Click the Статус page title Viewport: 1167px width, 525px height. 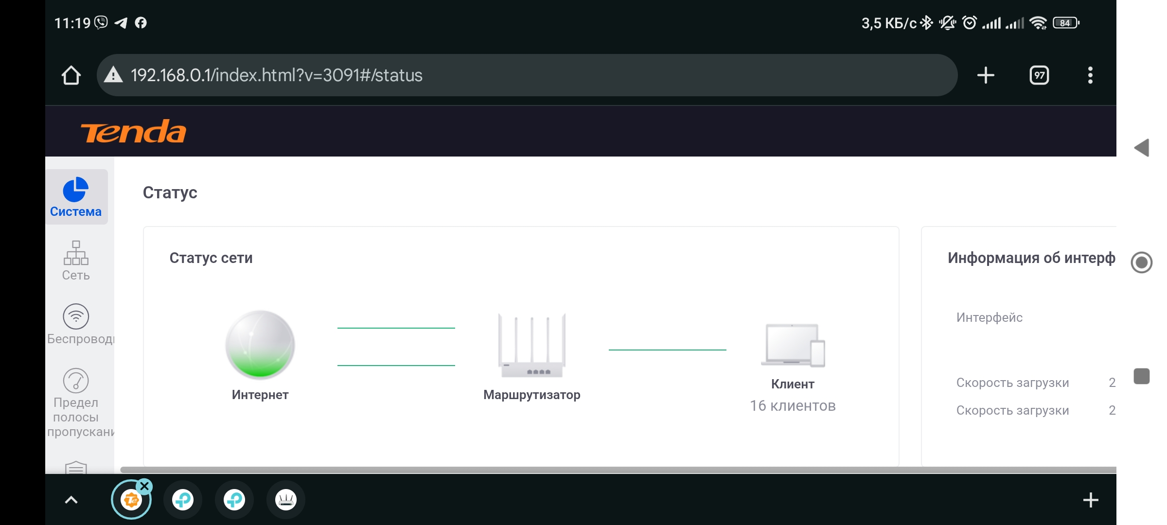point(170,192)
